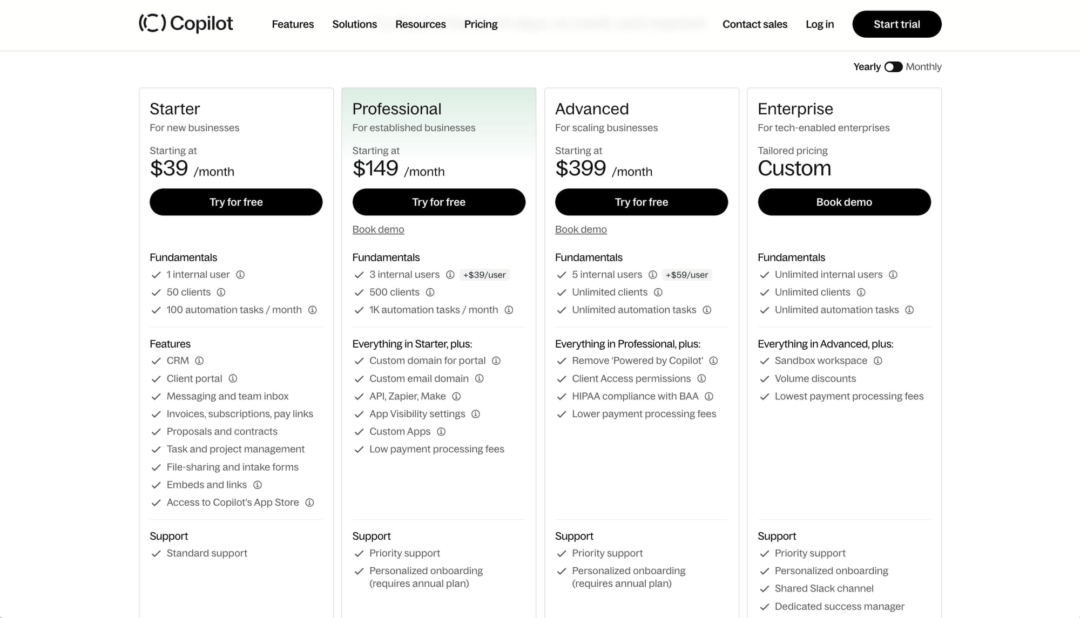The image size is (1080, 618).
Task: Follow Book demo link under Professional
Action: [x=378, y=229]
